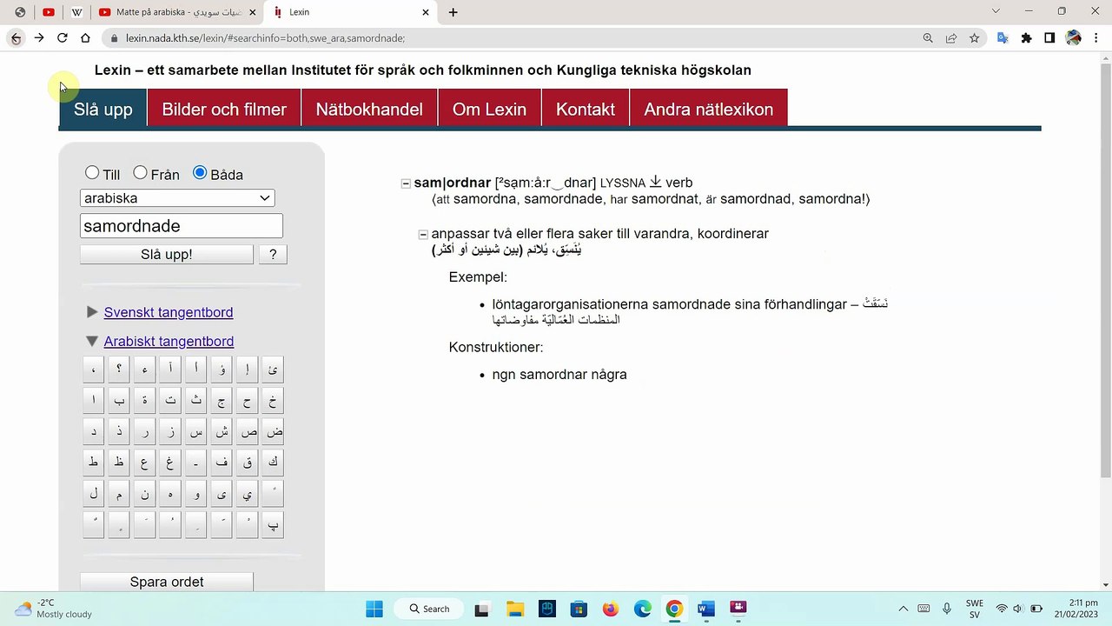Switch to the Wikipedia pinned tab

tap(76, 12)
